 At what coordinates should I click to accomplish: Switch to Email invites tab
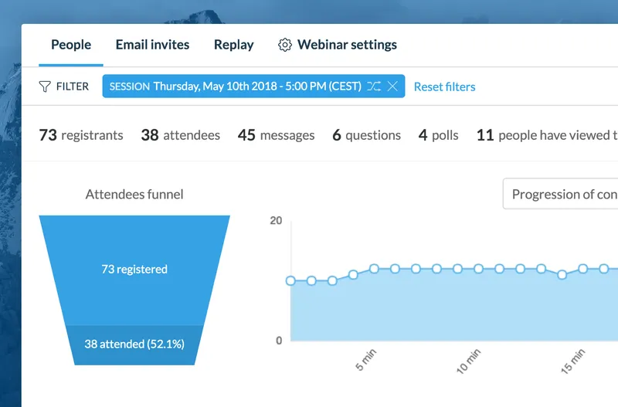pos(152,45)
